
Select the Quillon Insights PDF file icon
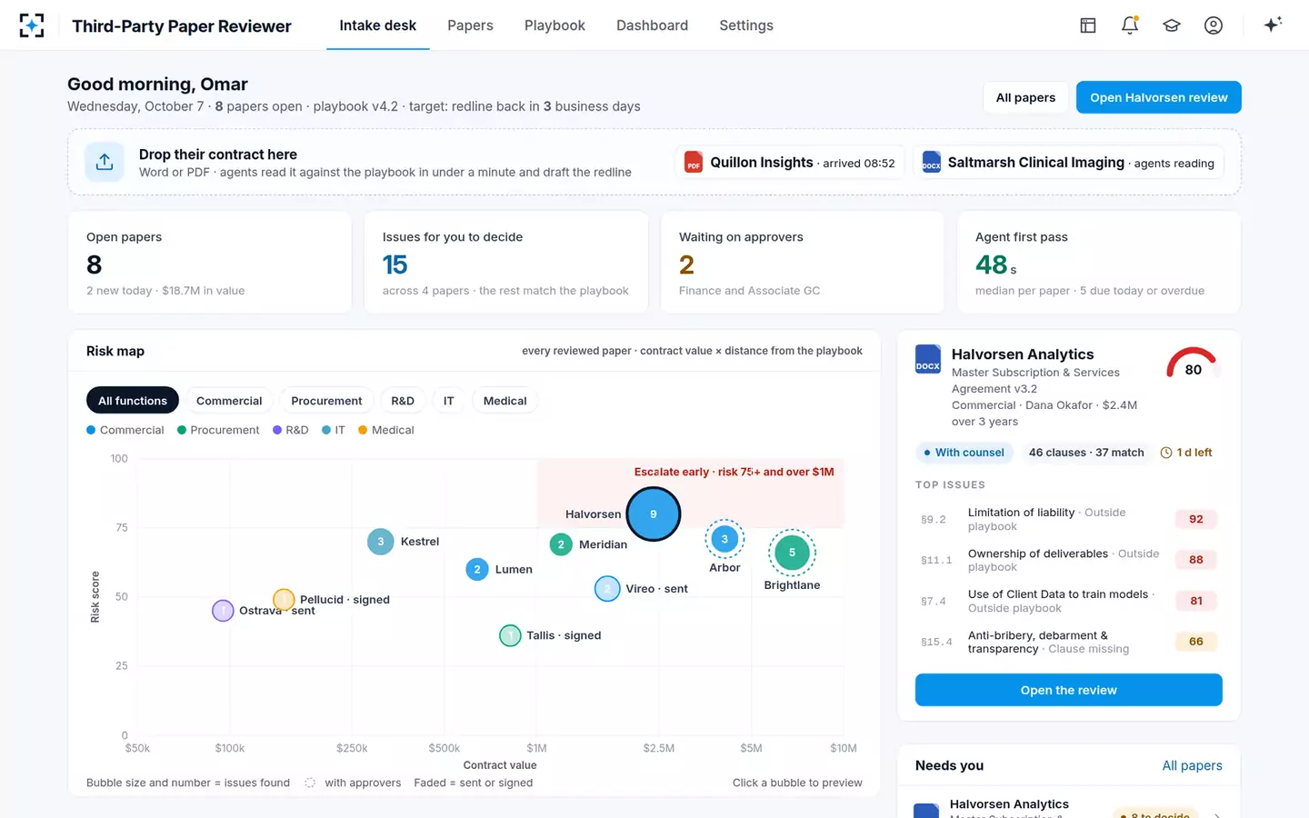click(694, 163)
